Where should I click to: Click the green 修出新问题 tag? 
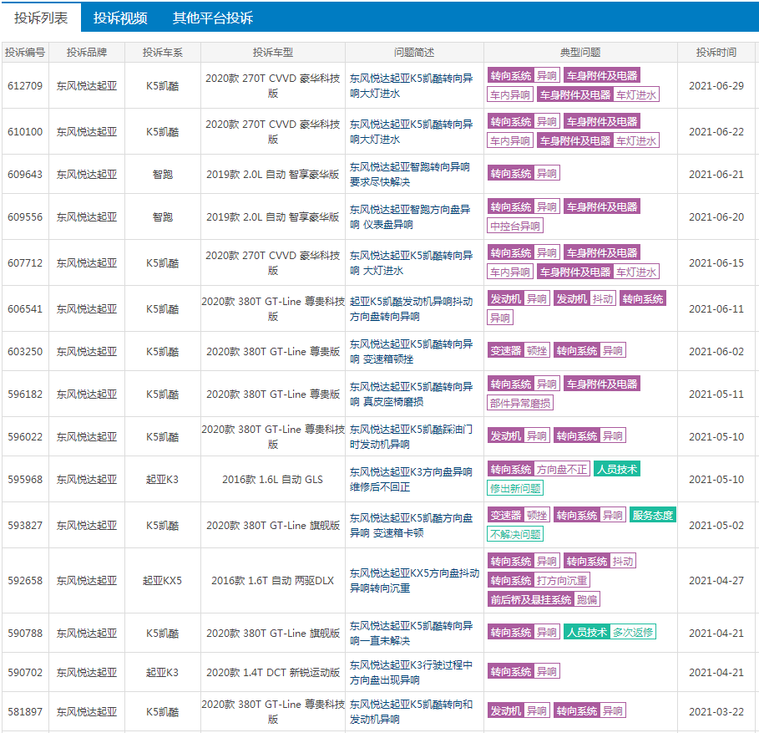click(515, 488)
